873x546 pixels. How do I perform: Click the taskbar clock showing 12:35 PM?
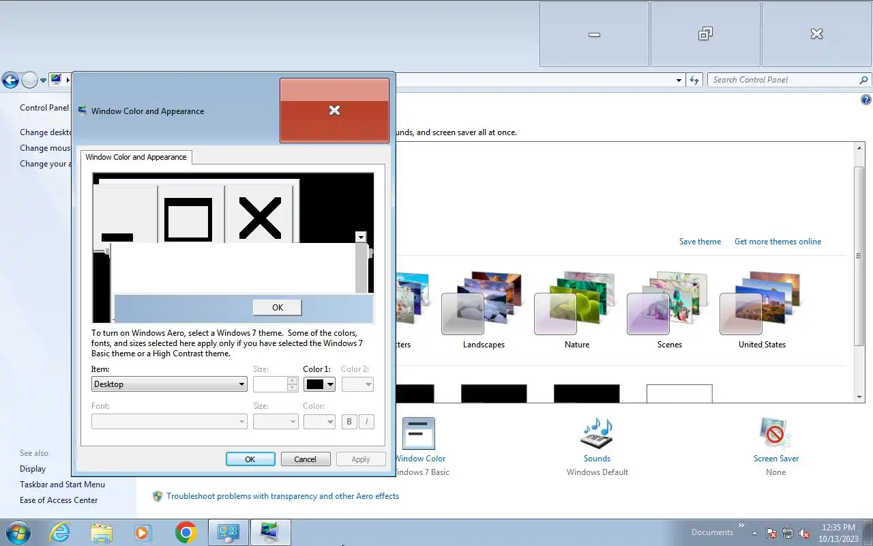pos(838,533)
